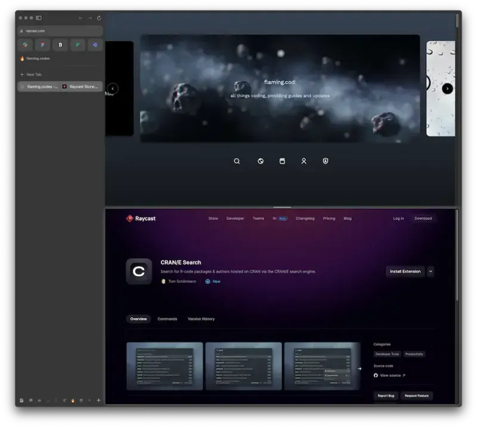477x427 pixels.
Task: Open the flaming.codes hero banner card
Action: 280,89
